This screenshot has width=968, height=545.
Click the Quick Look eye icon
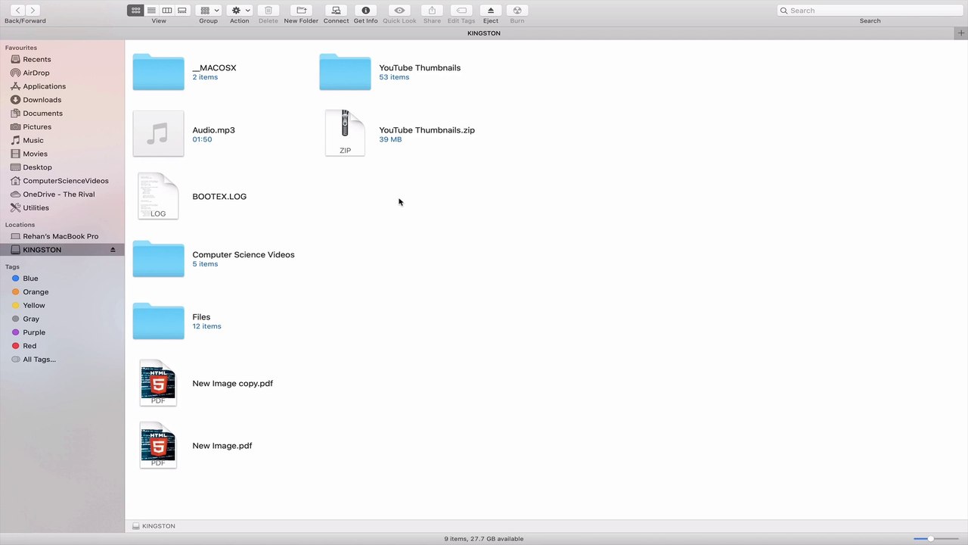[399, 11]
